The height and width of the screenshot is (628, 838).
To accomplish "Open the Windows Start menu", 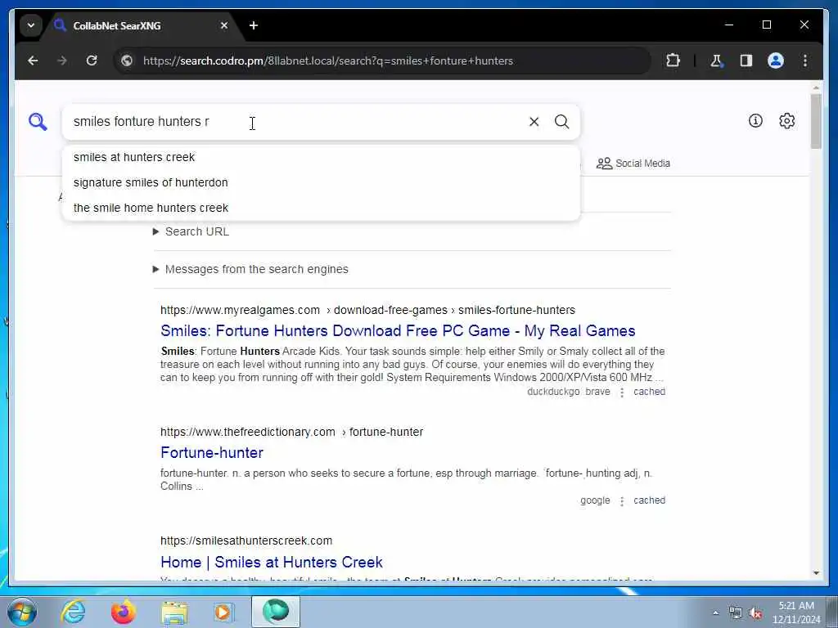I will [x=22, y=612].
